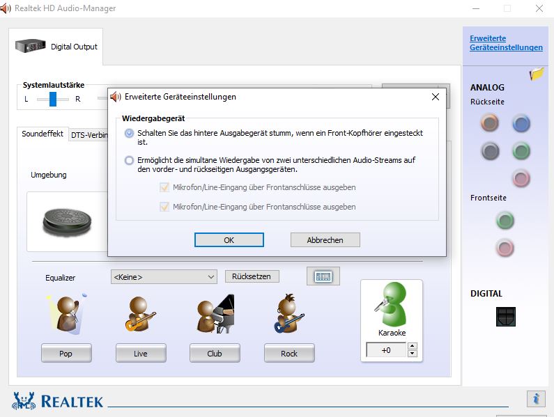Apply the Pop preset button
Image resolution: width=554 pixels, height=417 pixels.
(66, 353)
